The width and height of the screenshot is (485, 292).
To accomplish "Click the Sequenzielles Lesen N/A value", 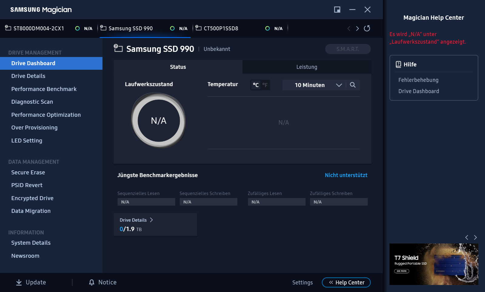I will 146,202.
